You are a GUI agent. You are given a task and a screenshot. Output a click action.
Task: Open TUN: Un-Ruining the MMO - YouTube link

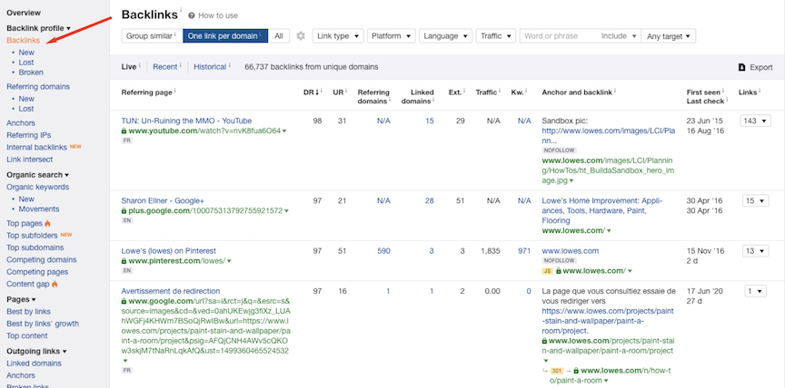(x=186, y=121)
